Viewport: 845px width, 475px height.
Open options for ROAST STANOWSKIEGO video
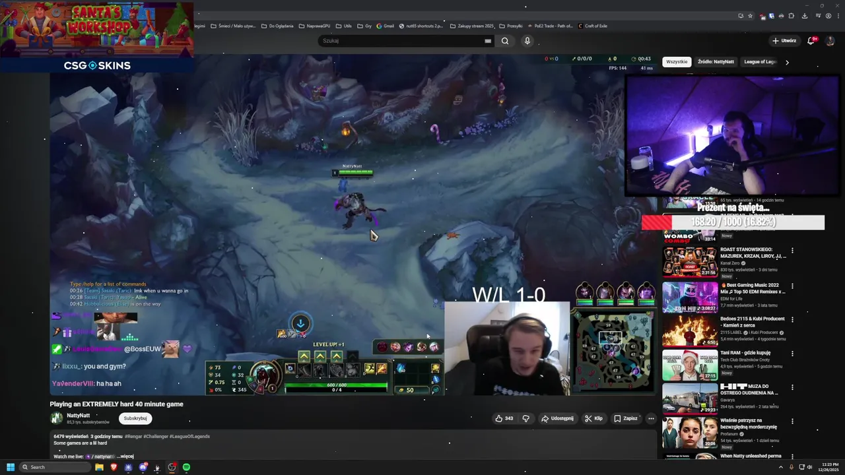click(x=792, y=251)
